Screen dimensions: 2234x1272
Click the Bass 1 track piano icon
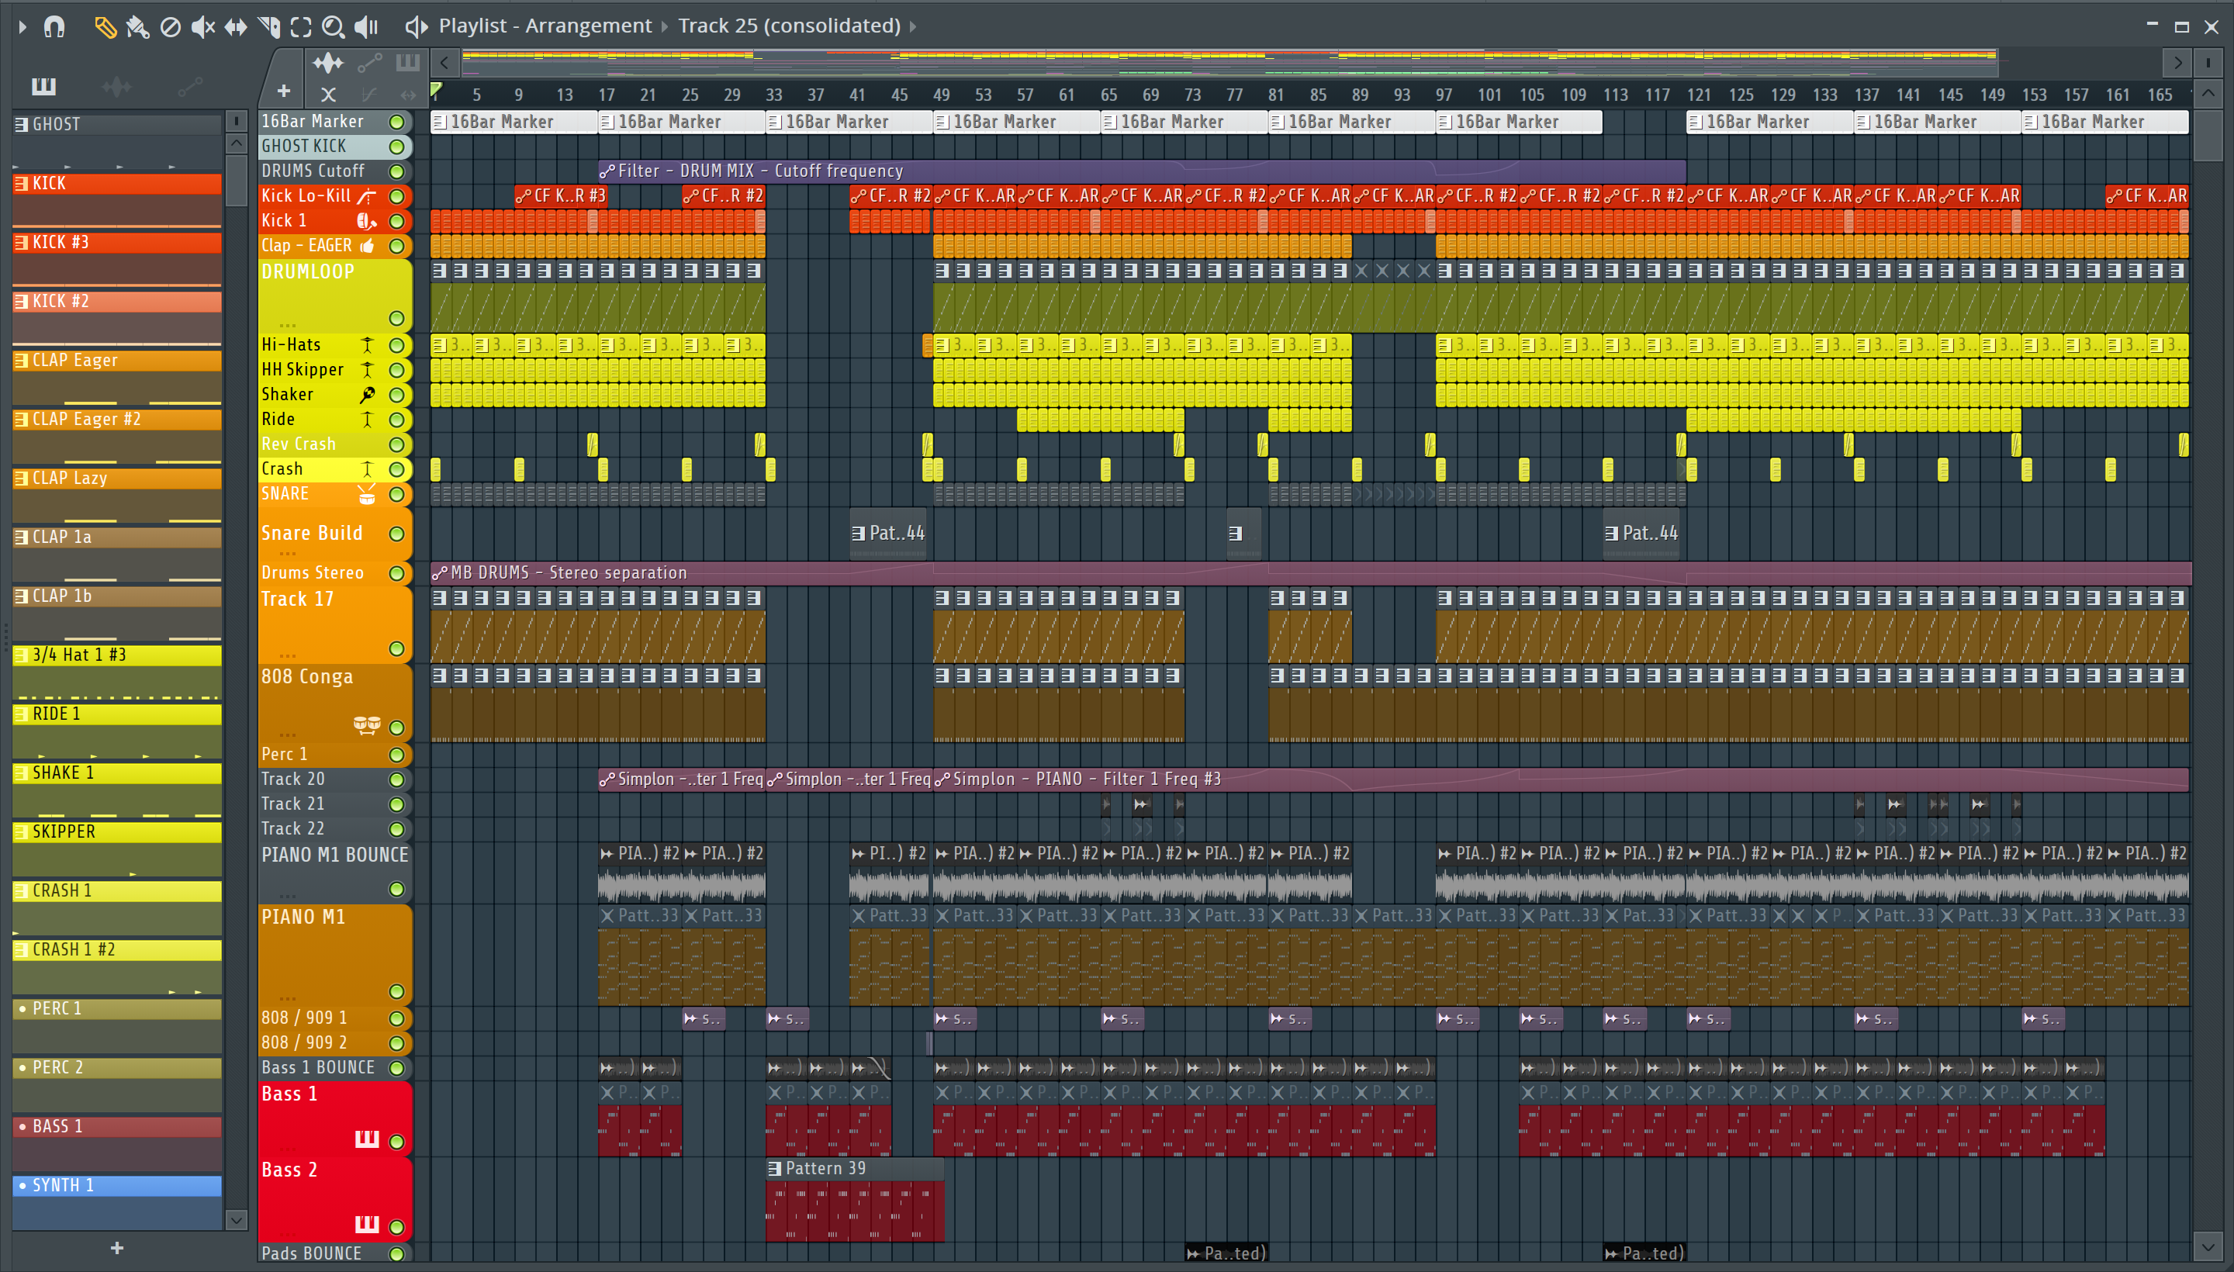pos(367,1139)
